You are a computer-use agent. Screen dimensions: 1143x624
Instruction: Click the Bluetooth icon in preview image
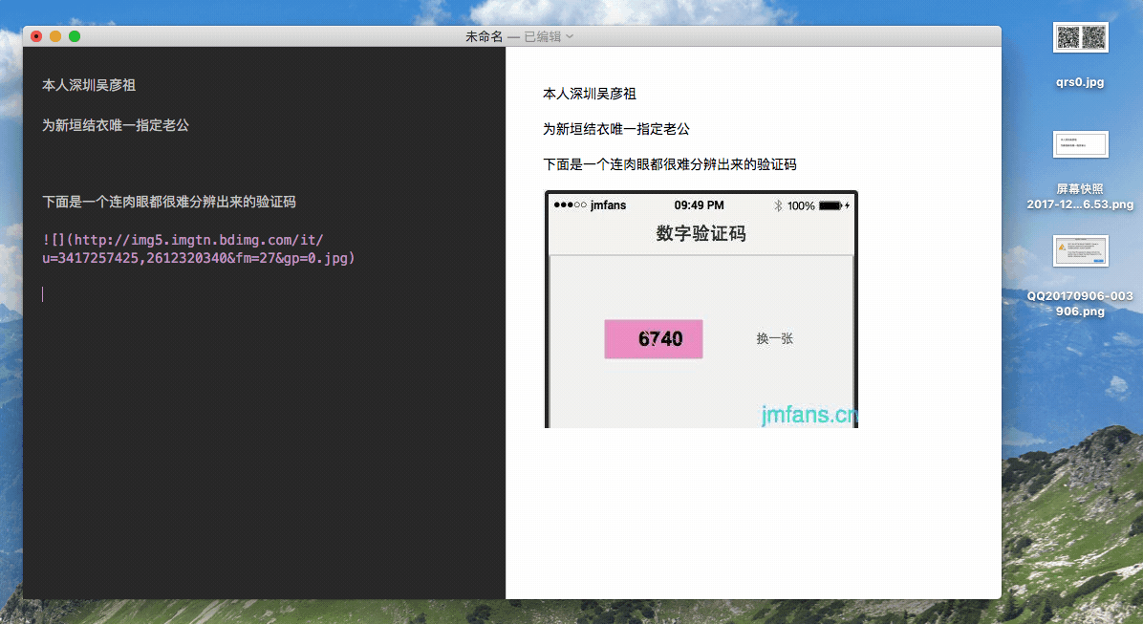[x=778, y=205]
